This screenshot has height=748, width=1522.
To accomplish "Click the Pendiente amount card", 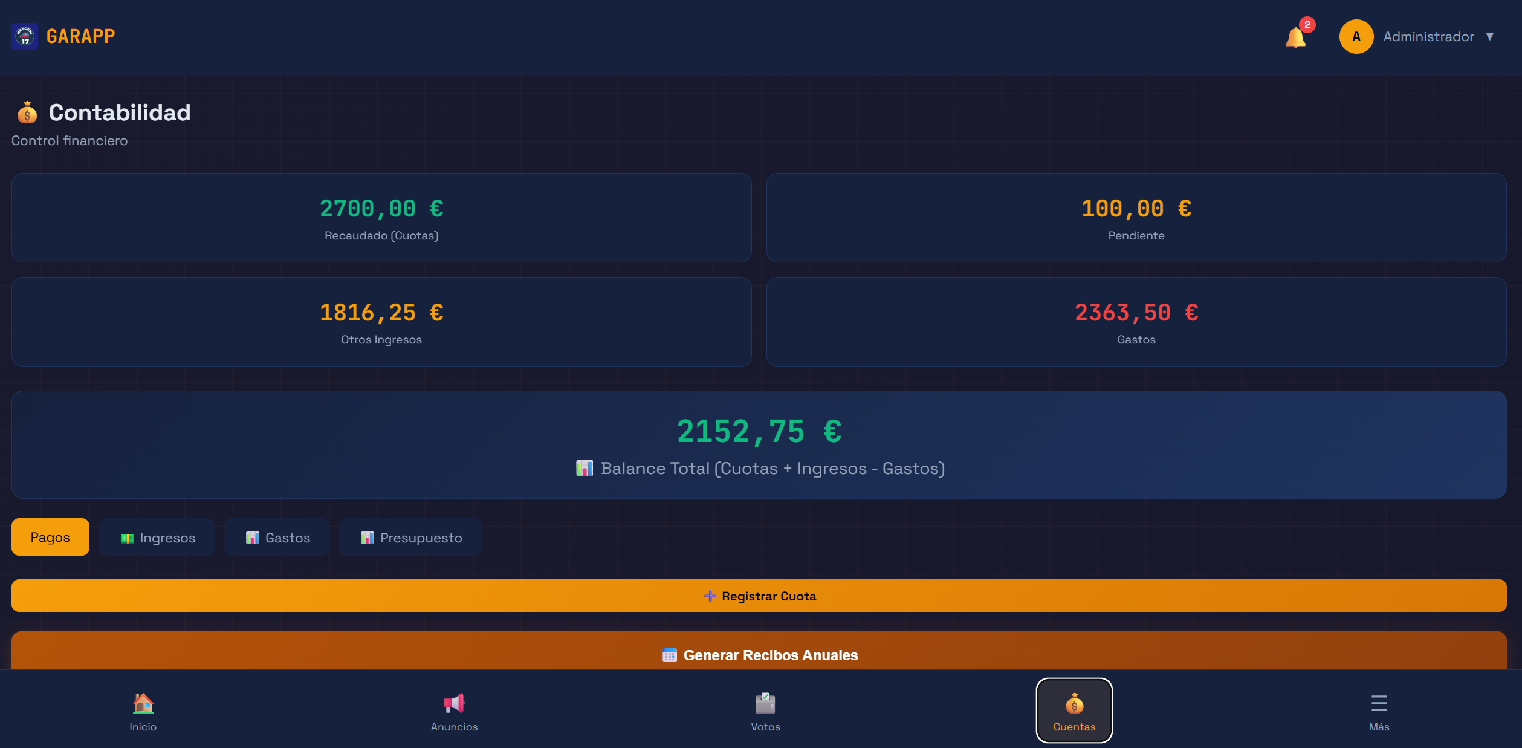I will 1136,218.
